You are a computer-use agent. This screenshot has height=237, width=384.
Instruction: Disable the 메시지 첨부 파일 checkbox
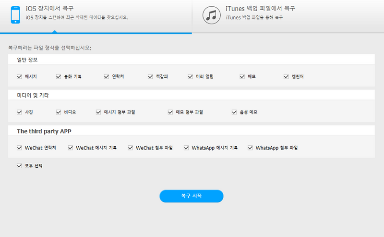(98, 112)
